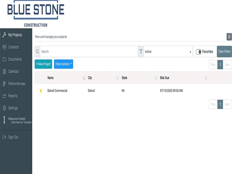Image resolution: width=232 pixels, height=174 pixels.
Task: Click the Calendar icon in sidebar
Action: 4,71
